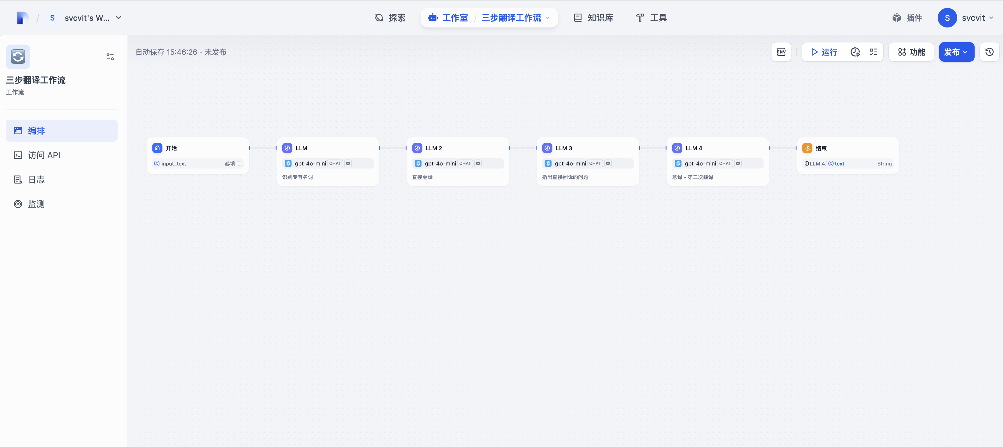
Task: Open version history in the toolbar
Action: coord(989,52)
